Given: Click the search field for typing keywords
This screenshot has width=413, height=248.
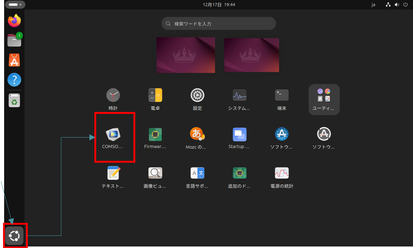Looking at the screenshot, I should pos(219,24).
